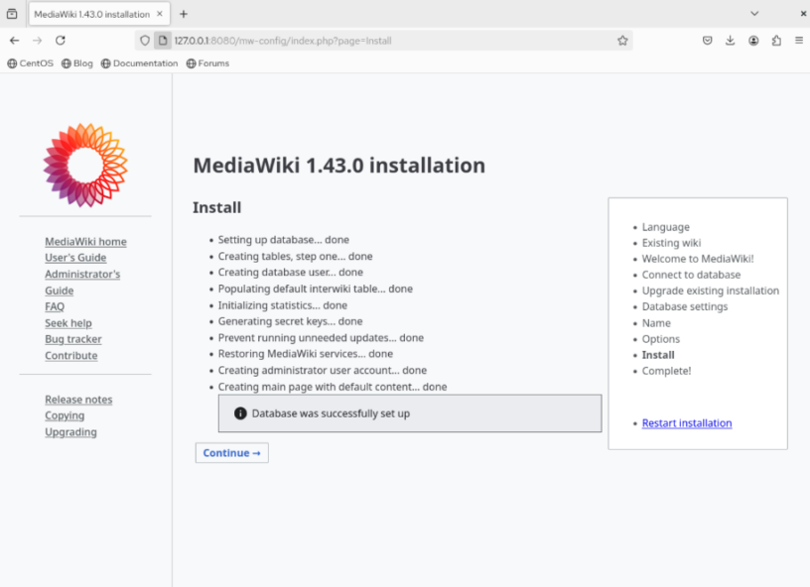Open the Firefox account icon
Image resolution: width=810 pixels, height=587 pixels.
pyautogui.click(x=754, y=40)
